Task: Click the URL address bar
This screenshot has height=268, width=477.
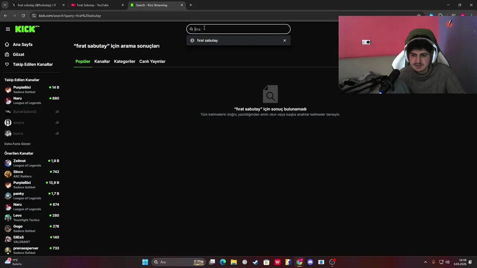Action: pyautogui.click(x=224, y=16)
